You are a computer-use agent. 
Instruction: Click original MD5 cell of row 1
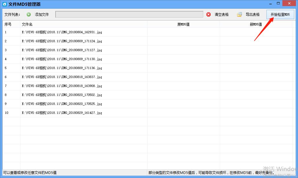pyautogui.click(x=184, y=32)
